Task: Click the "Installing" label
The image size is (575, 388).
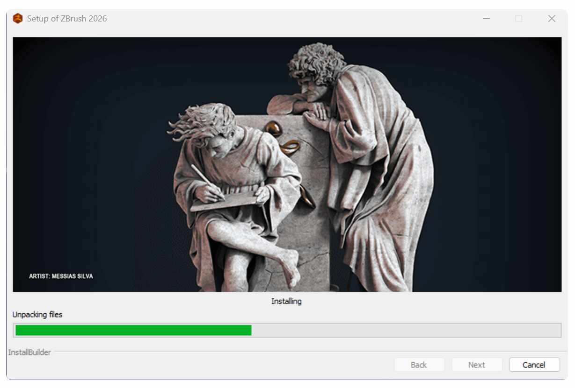Action: (286, 301)
